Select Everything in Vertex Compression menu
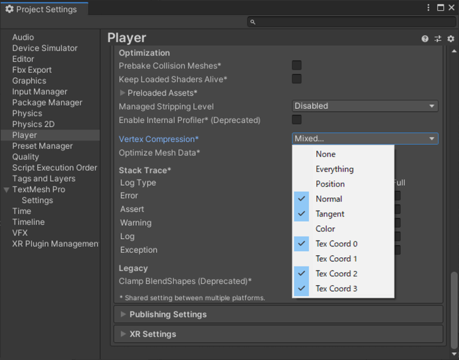459x360 pixels. point(335,169)
